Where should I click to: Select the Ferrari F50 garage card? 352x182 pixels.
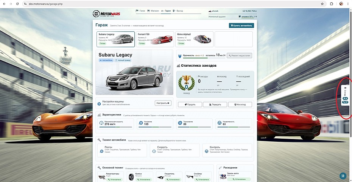(155, 39)
